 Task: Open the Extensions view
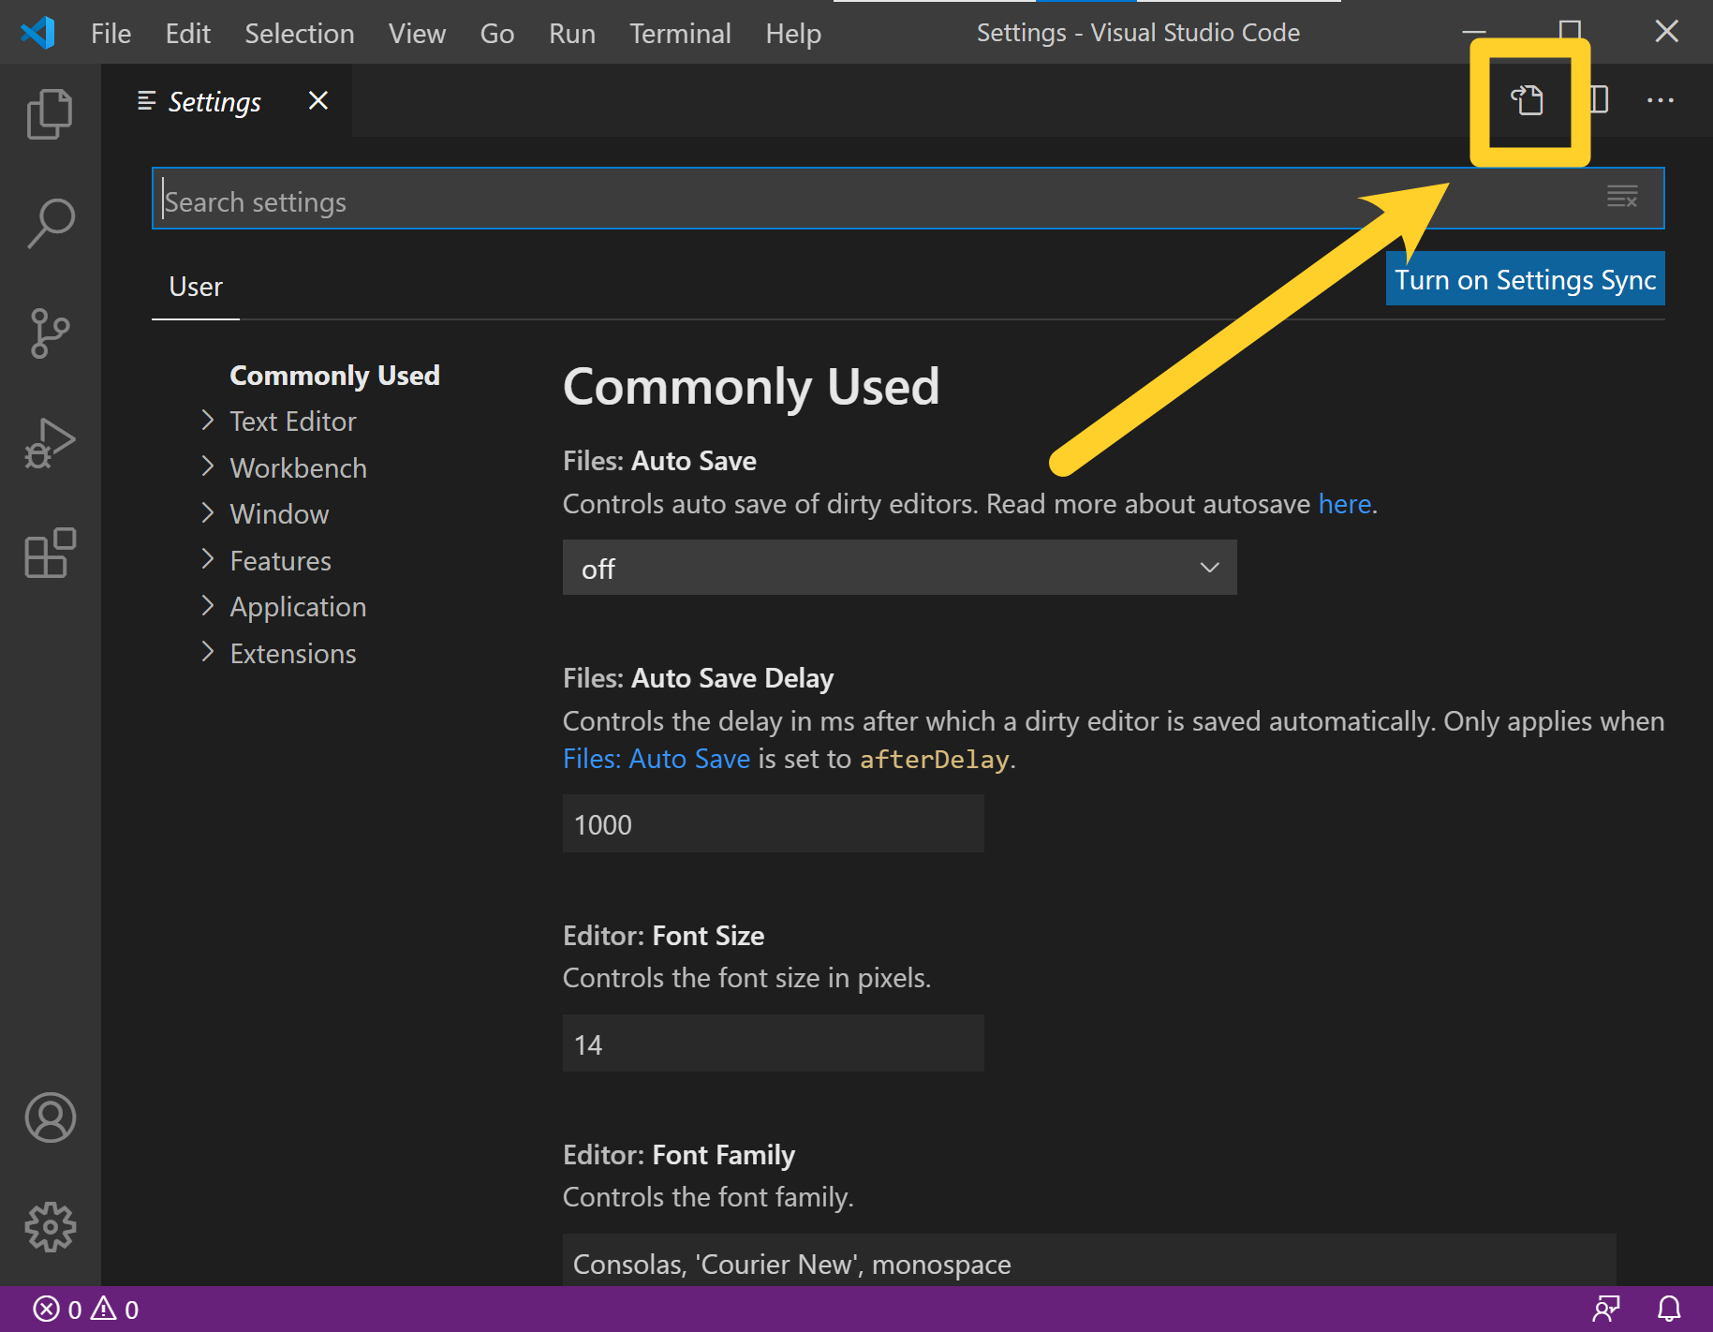click(x=50, y=553)
